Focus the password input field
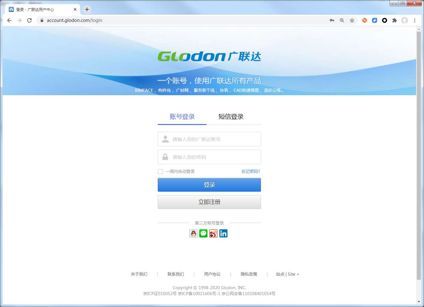 pos(209,157)
